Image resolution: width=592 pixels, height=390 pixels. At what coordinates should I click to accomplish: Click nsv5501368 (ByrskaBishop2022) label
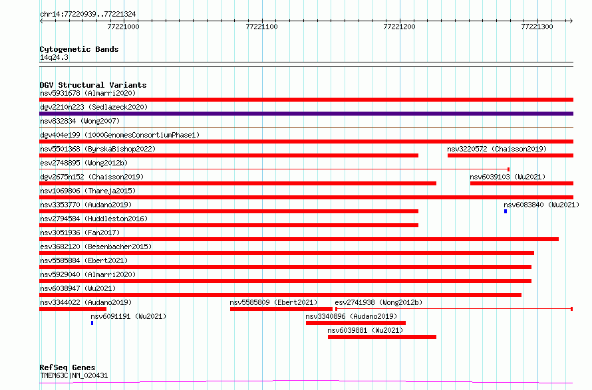tap(98, 149)
